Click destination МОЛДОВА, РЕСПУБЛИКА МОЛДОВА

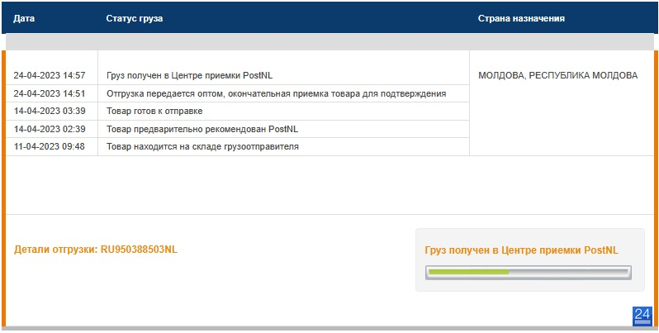[x=557, y=76]
